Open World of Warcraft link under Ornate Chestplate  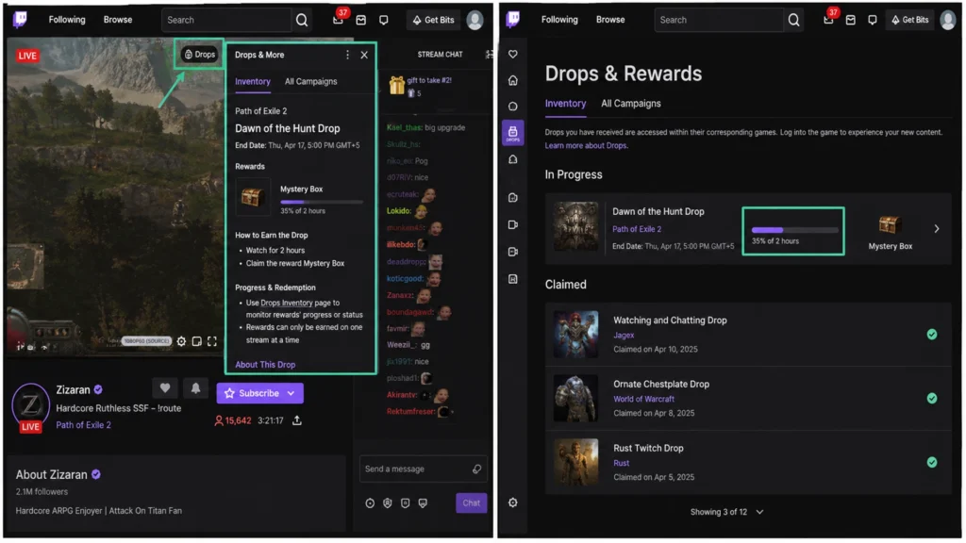643,399
